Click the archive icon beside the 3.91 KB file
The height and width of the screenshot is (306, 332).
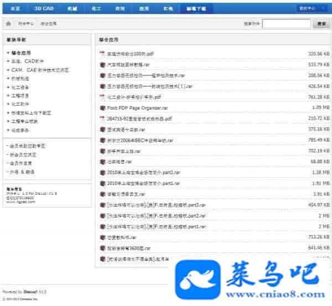click(x=102, y=194)
